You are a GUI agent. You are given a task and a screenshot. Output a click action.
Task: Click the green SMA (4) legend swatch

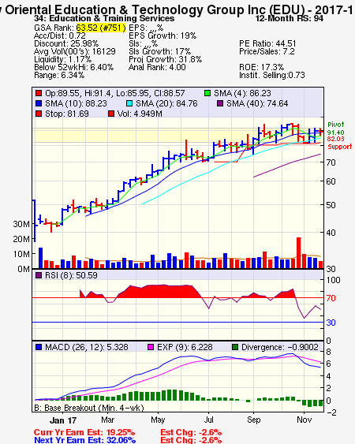tap(207, 93)
